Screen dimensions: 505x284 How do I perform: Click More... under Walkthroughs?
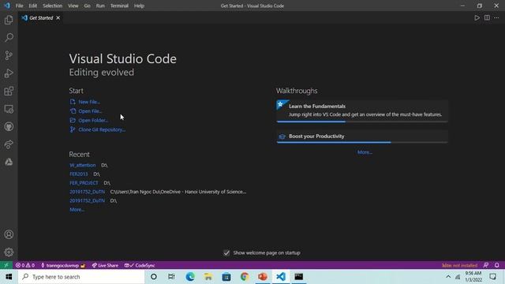(x=365, y=152)
